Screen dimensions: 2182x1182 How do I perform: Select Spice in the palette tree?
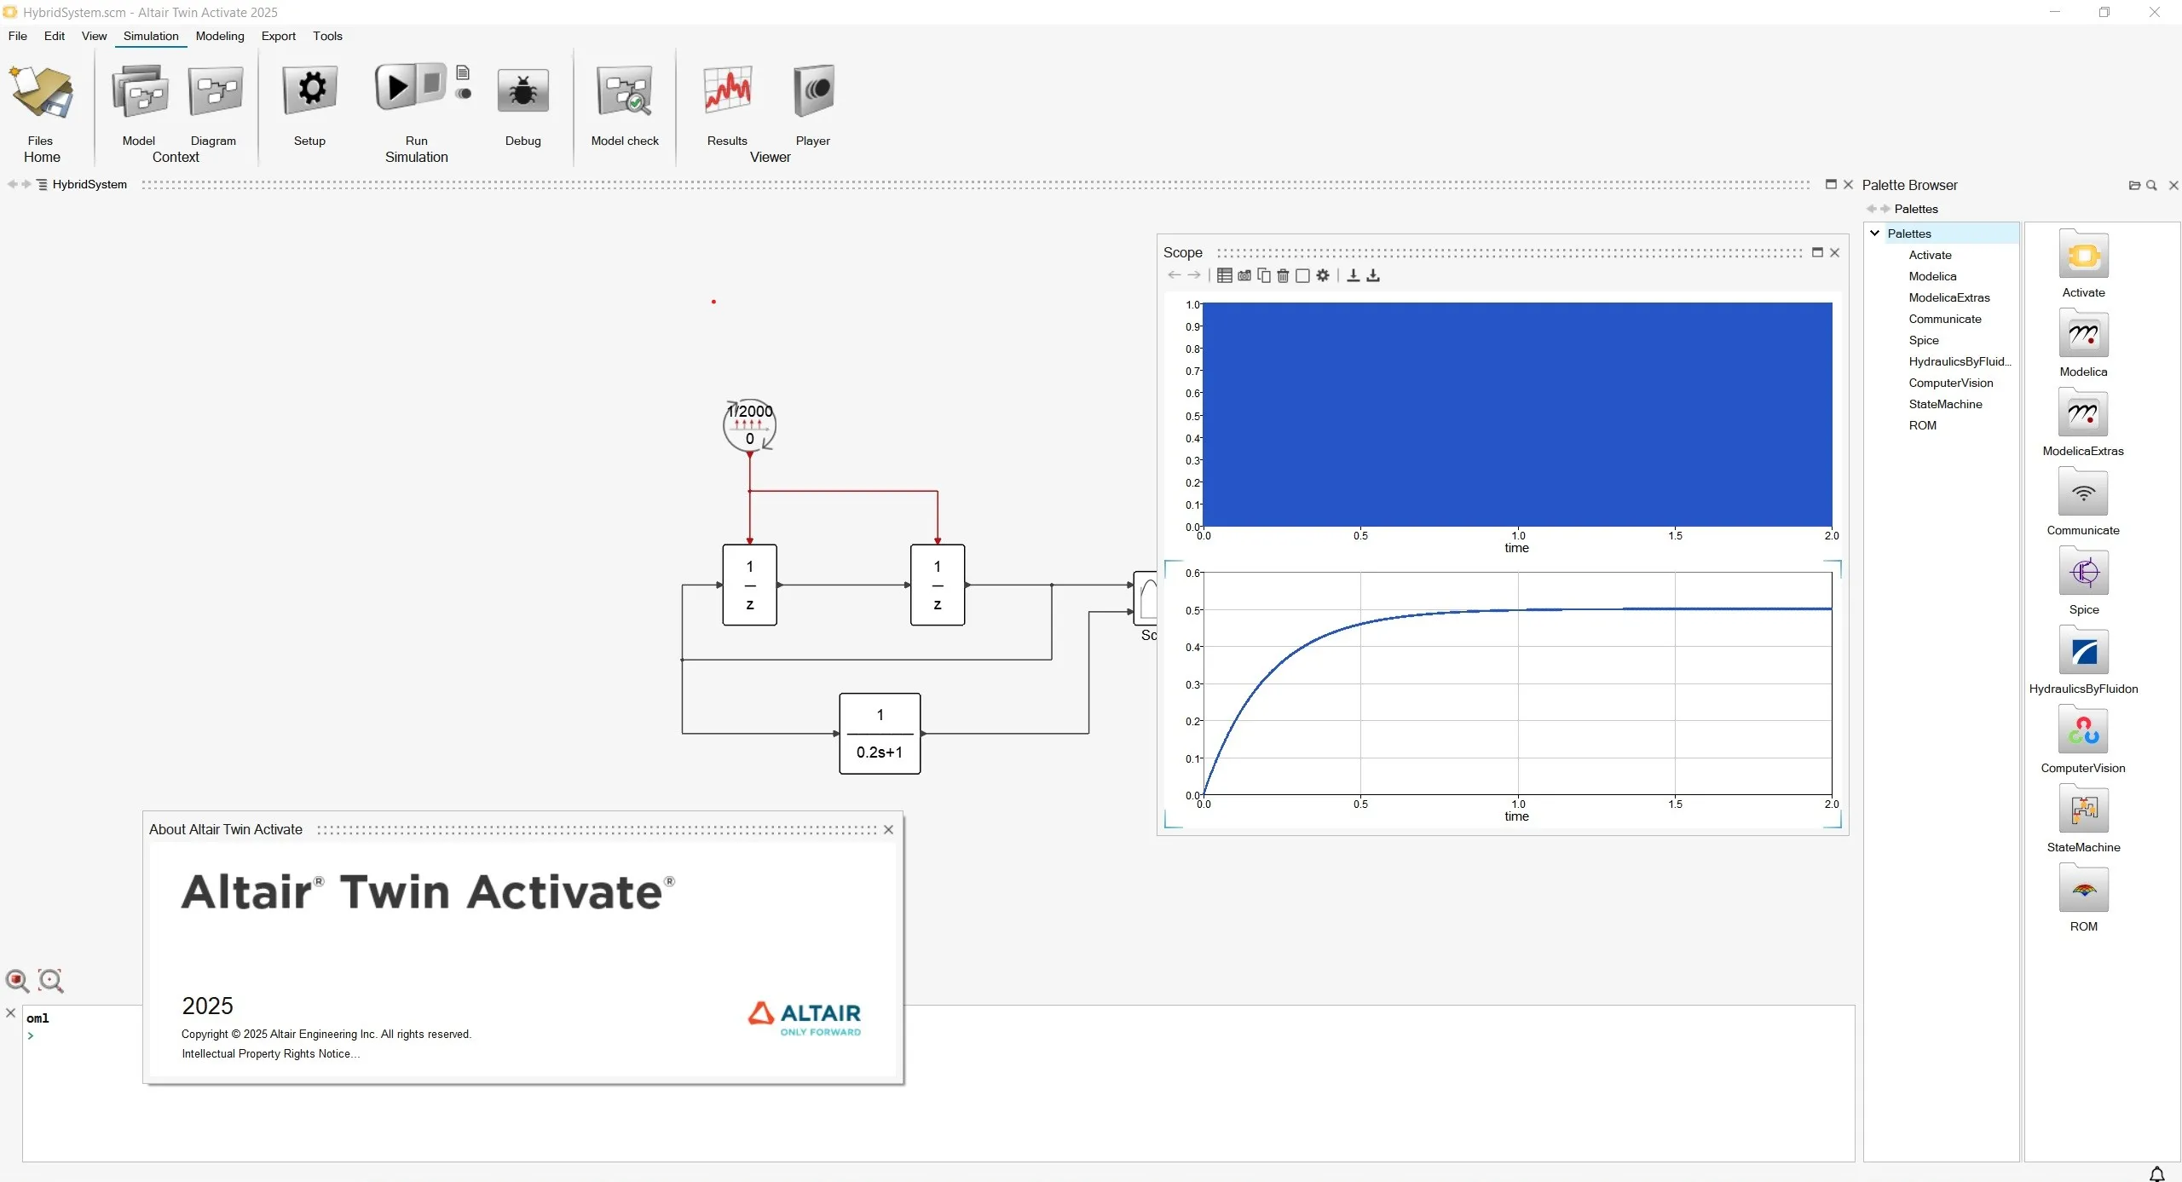tap(1923, 340)
